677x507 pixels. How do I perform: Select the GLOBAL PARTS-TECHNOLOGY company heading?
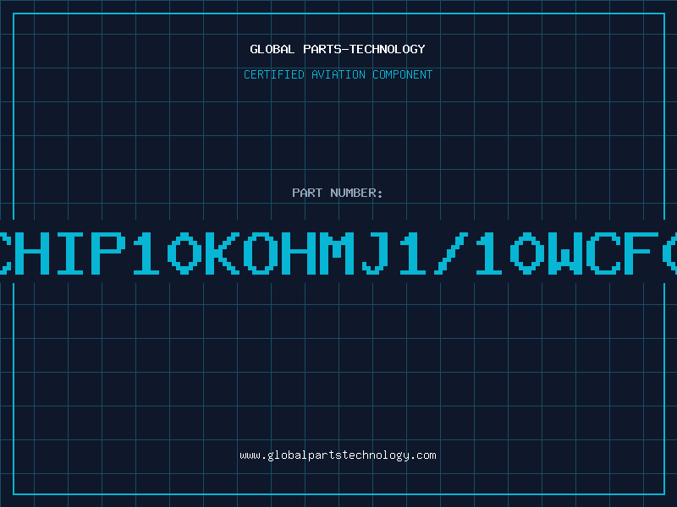click(338, 49)
